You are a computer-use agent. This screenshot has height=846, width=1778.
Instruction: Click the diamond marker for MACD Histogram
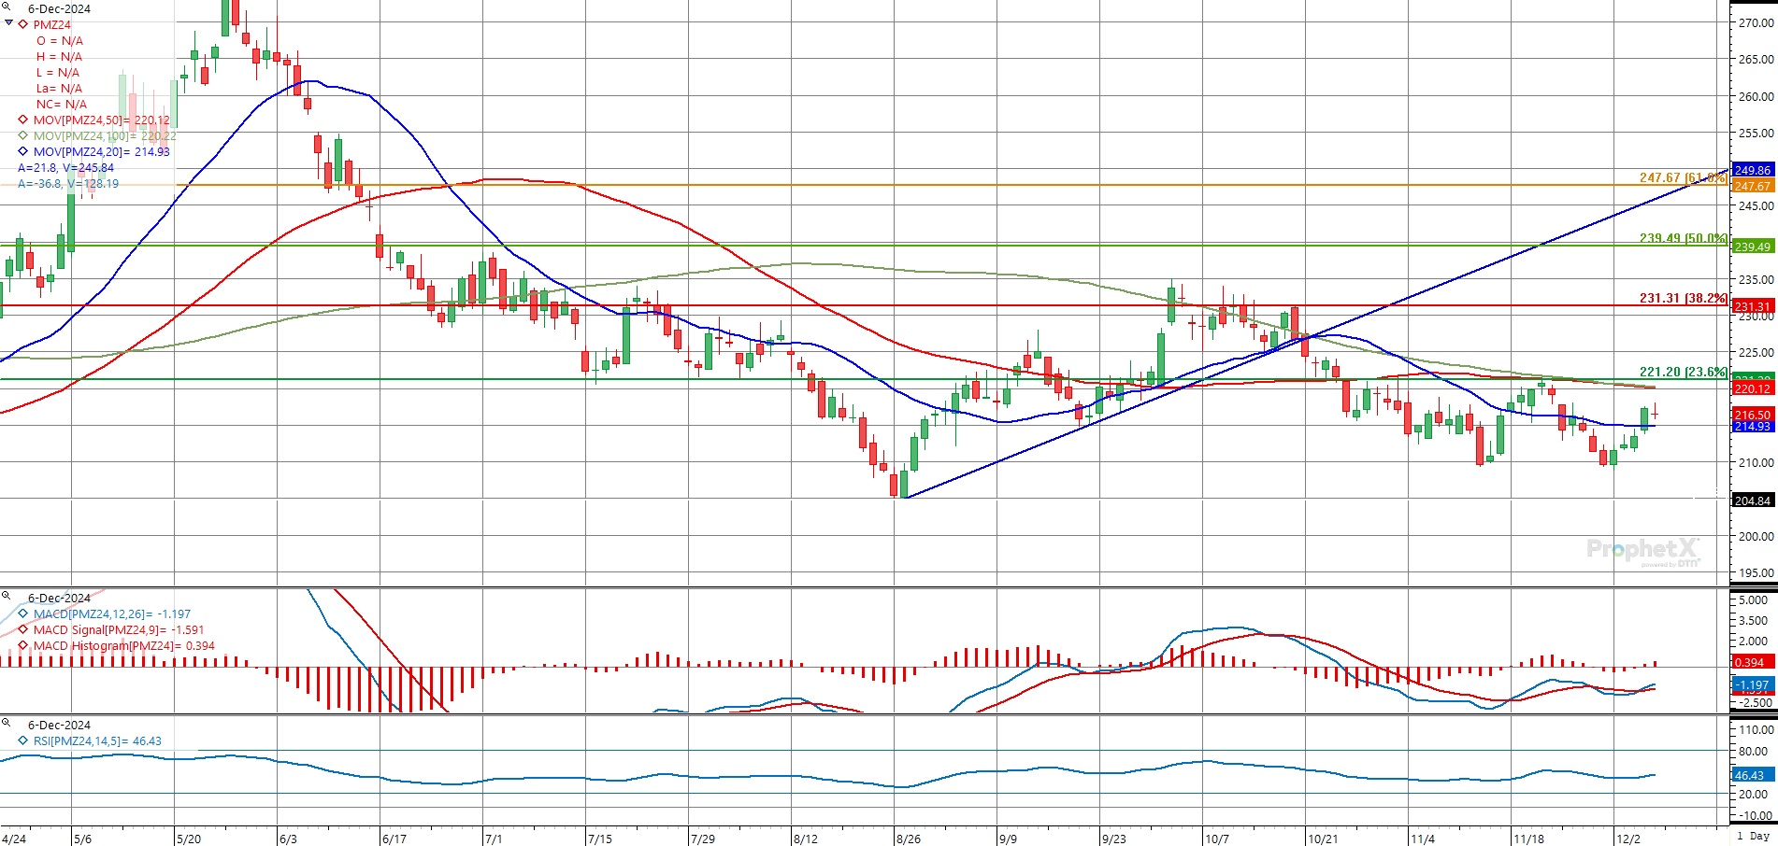pyautogui.click(x=23, y=645)
